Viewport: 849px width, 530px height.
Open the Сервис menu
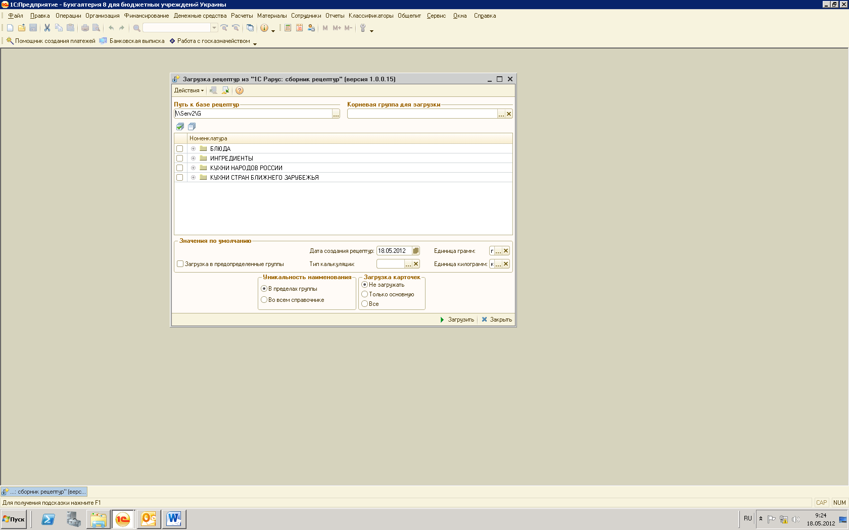click(x=436, y=16)
